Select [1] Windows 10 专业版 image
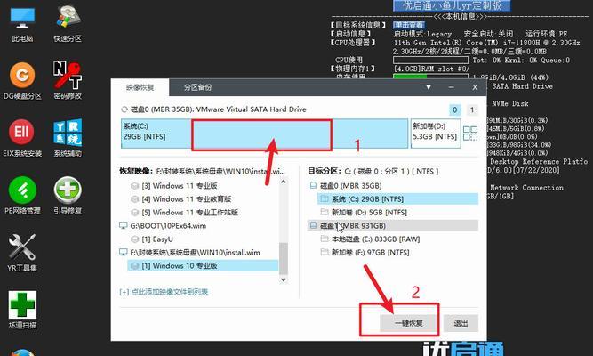This screenshot has width=593, height=356. click(203, 266)
